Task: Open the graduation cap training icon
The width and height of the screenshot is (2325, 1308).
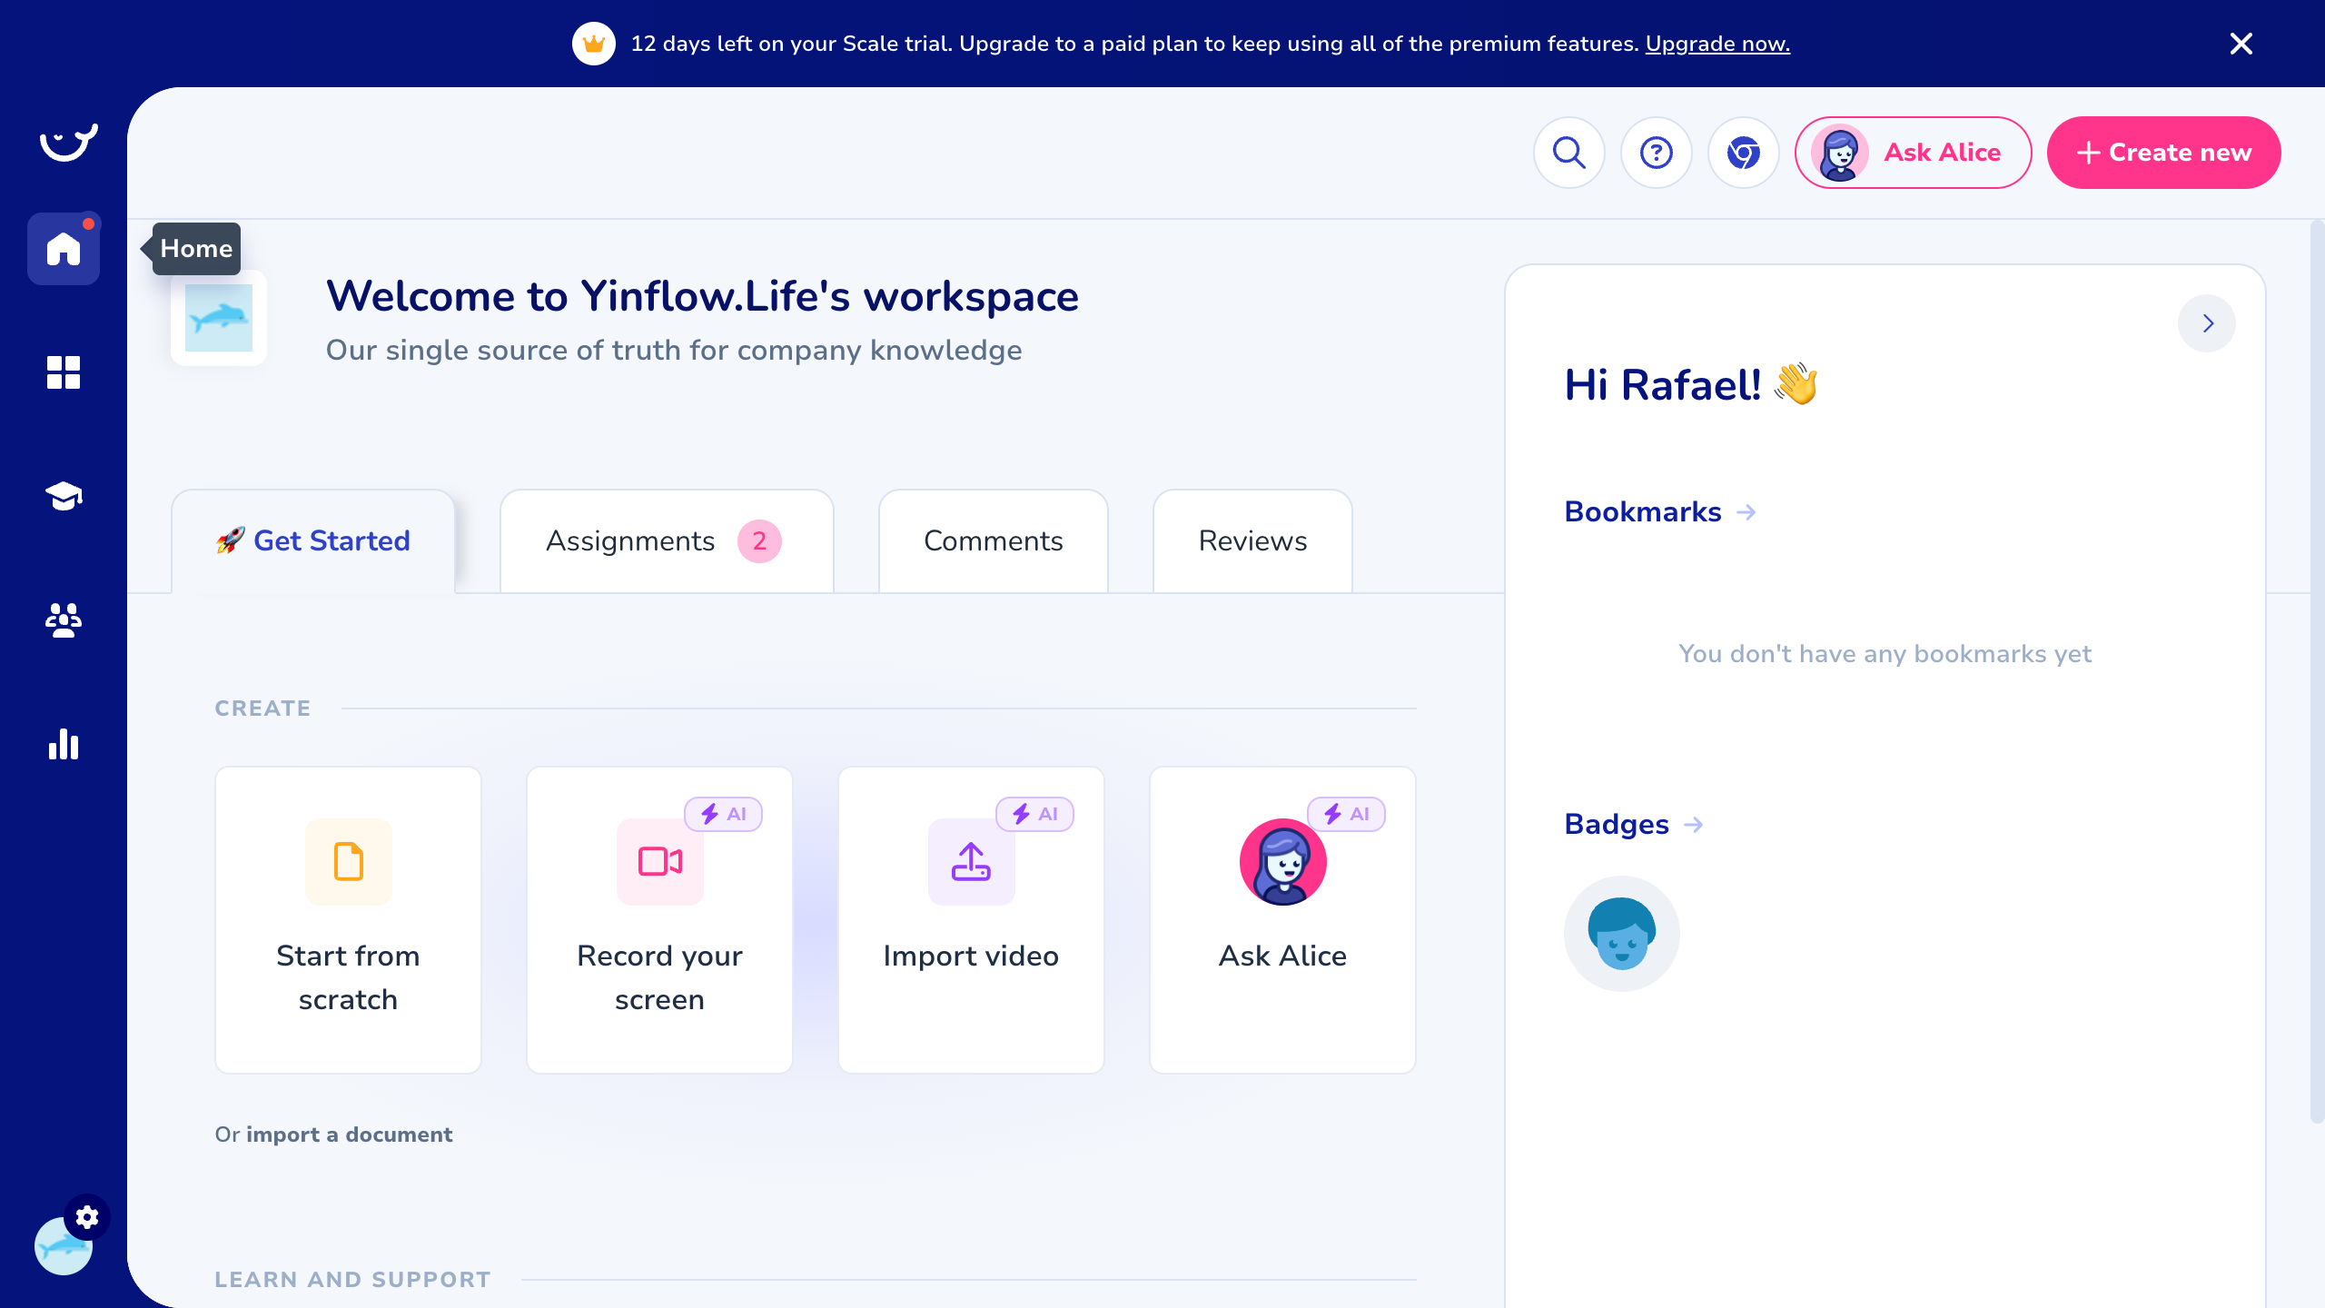Action: [x=64, y=496]
